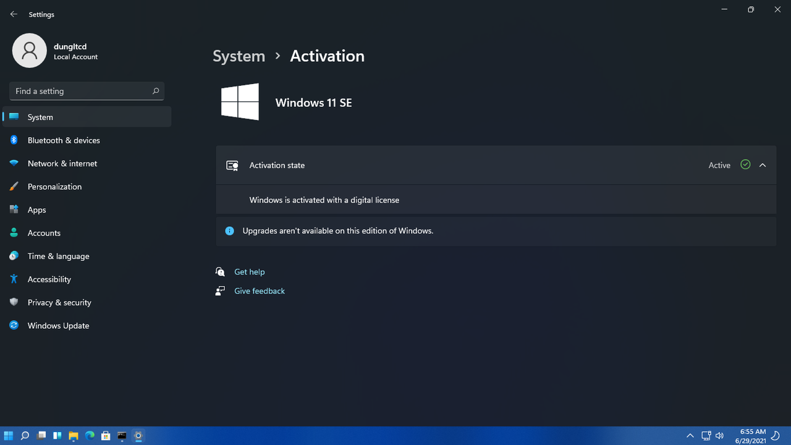This screenshot has height=445, width=791.
Task: Click the 'Upgrades aren't available' notice text
Action: tap(338, 231)
